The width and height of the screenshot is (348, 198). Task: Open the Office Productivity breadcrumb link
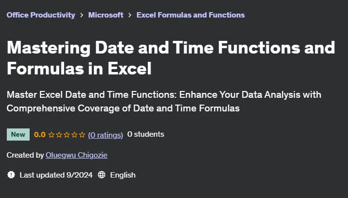[x=41, y=15]
